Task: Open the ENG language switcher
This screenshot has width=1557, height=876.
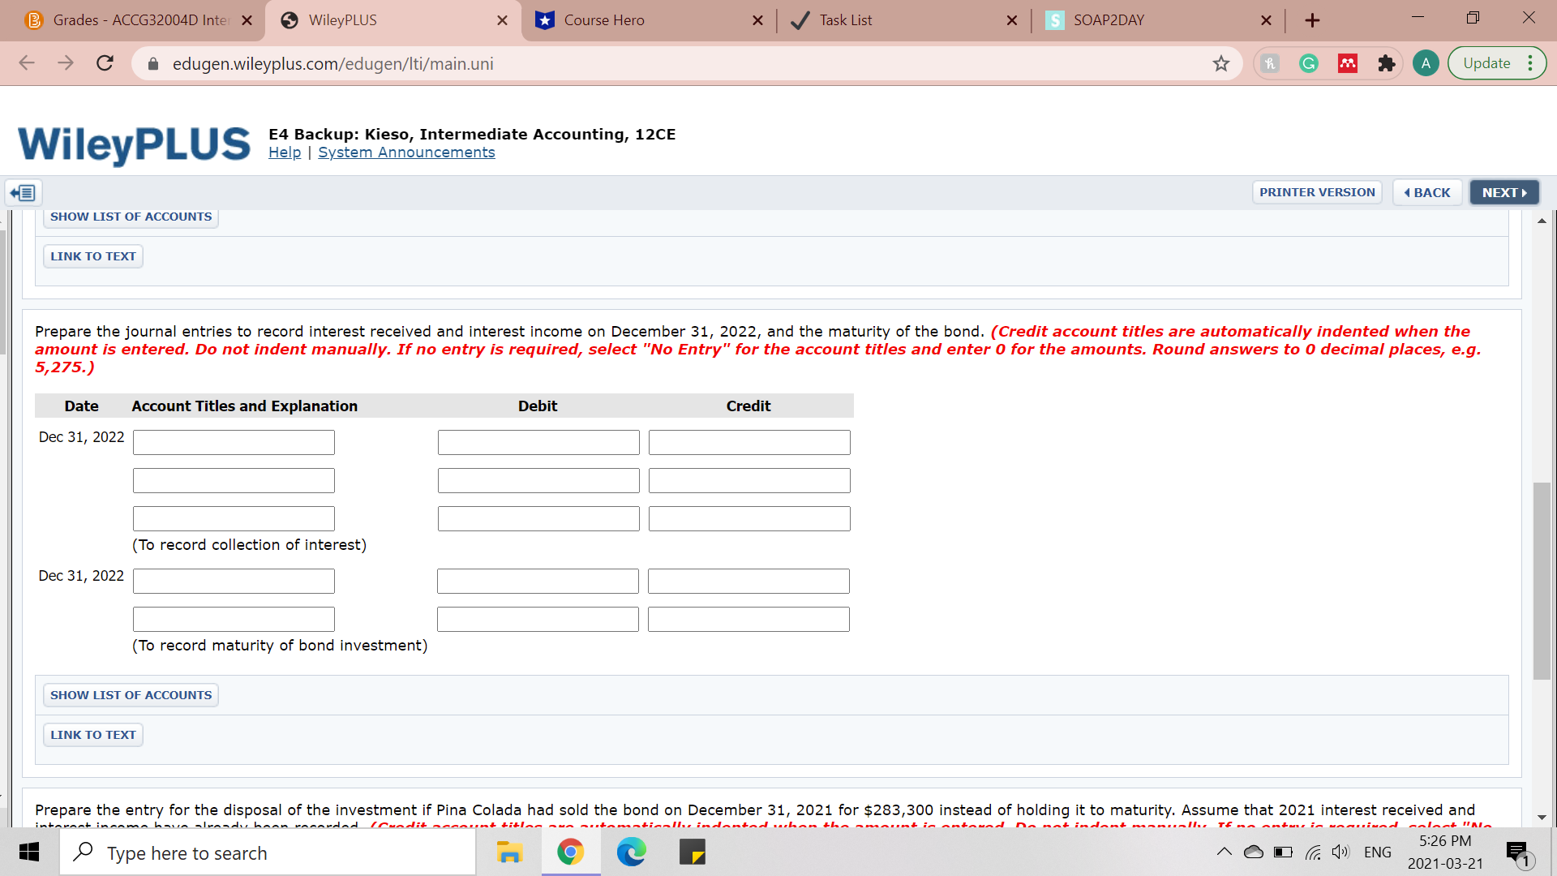Action: coord(1378,852)
